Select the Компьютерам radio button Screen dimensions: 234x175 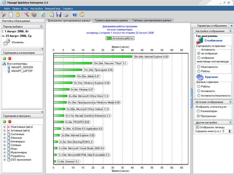(x=199, y=111)
